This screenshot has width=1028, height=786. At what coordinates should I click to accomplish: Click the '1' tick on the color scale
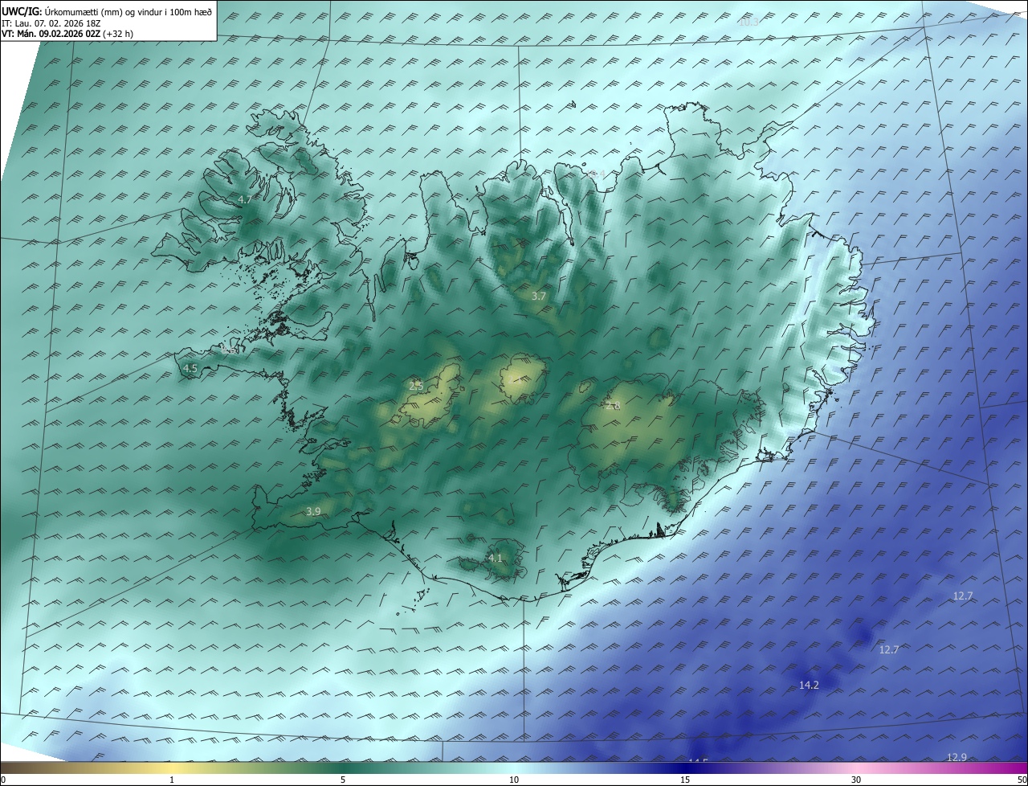point(172,780)
